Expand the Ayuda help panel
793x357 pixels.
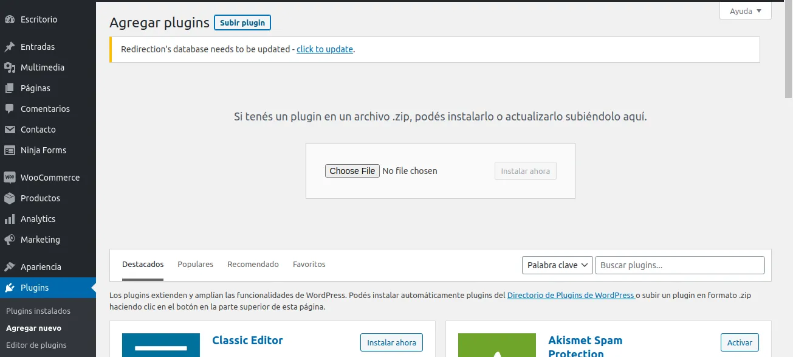pos(746,11)
